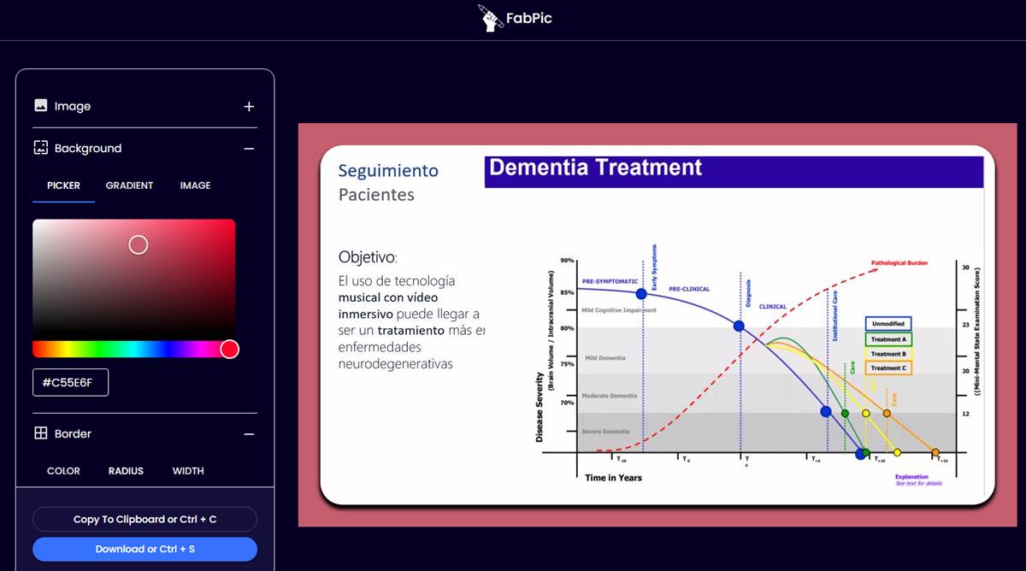Click the Border section grid icon
The image size is (1026, 571).
(40, 433)
